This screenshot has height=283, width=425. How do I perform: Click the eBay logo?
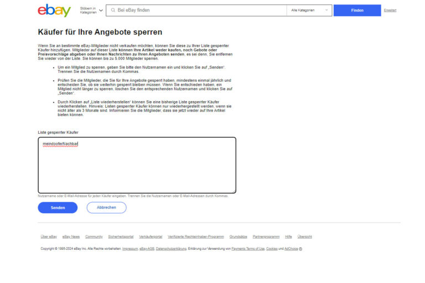click(x=54, y=11)
